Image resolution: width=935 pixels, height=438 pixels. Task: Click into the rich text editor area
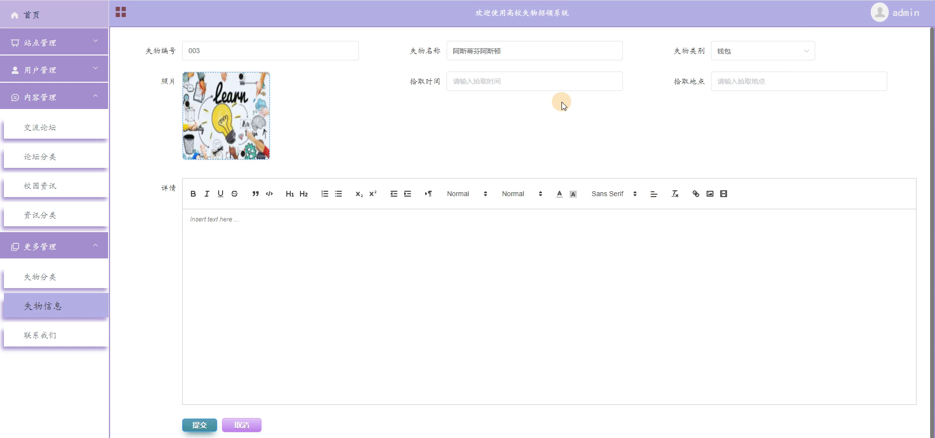coord(549,307)
